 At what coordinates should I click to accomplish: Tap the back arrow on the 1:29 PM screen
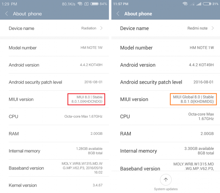click(6, 14)
